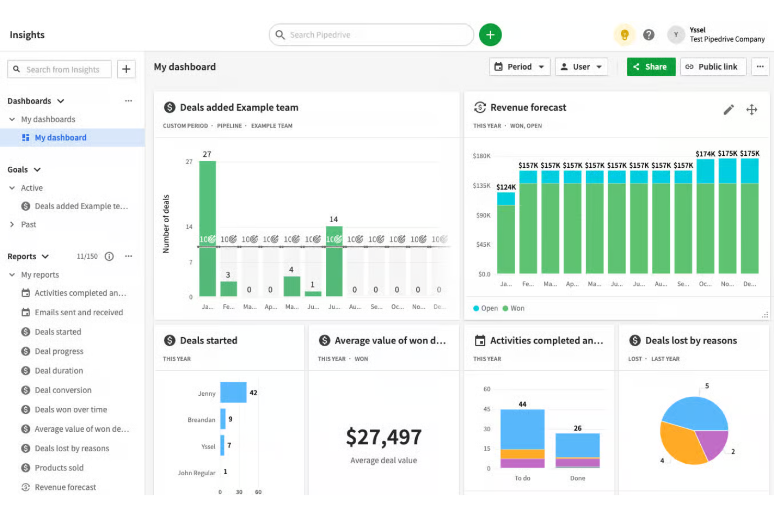The width and height of the screenshot is (774, 516).
Task: Click the plus icon to add a new dashboard
Action: click(126, 69)
